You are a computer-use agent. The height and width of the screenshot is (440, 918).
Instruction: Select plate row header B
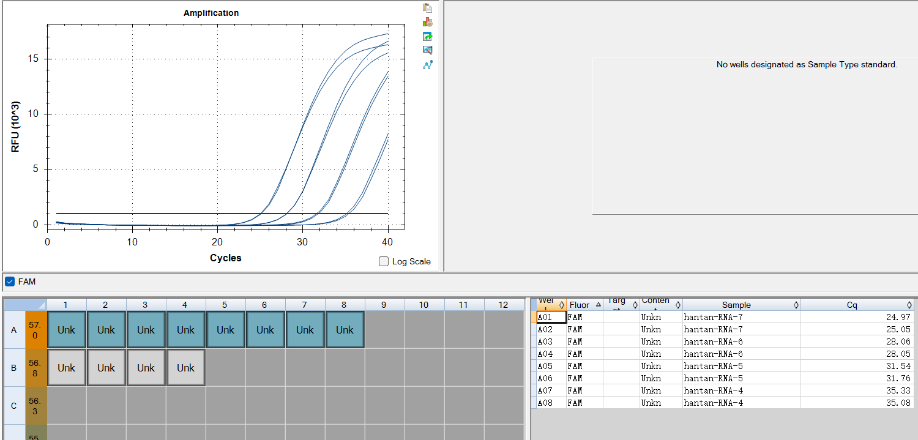pyautogui.click(x=14, y=368)
